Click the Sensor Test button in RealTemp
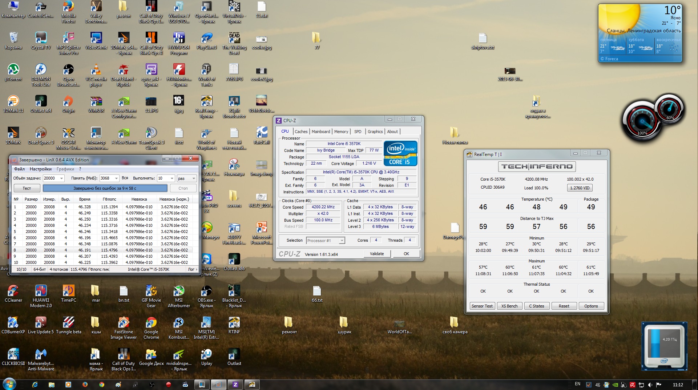This screenshot has width=698, height=390. coord(482,306)
